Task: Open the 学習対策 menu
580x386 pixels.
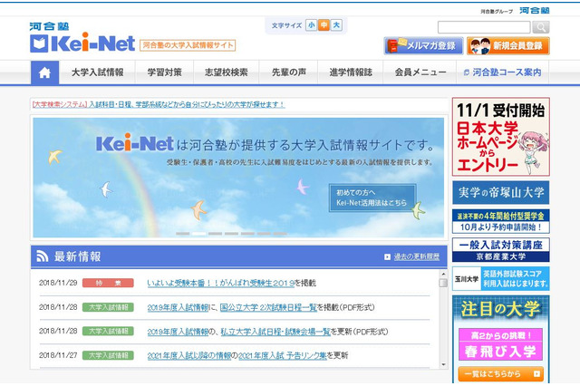Action: click(x=165, y=72)
